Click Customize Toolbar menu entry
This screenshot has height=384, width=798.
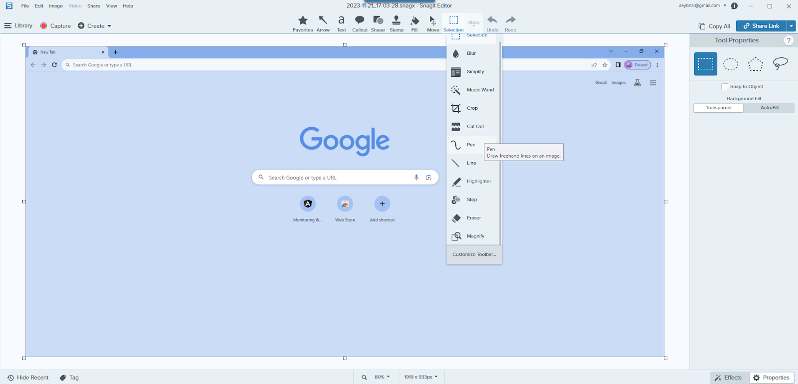point(474,254)
